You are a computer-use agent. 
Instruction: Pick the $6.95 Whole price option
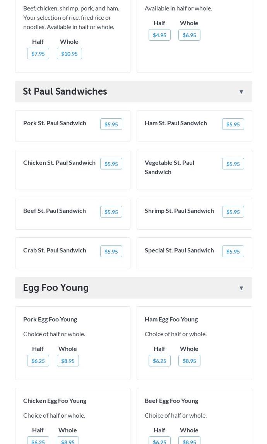(x=189, y=35)
